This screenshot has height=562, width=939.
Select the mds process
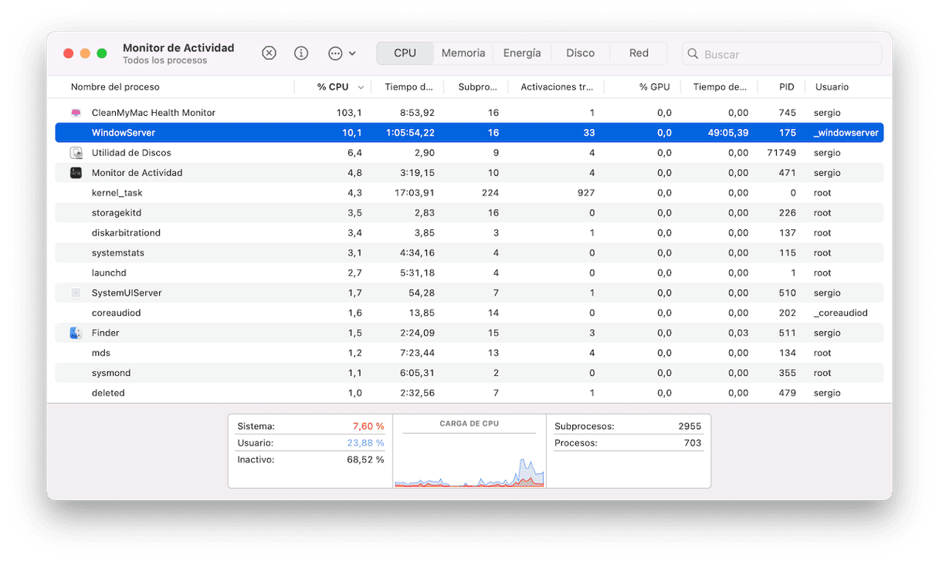coord(101,354)
